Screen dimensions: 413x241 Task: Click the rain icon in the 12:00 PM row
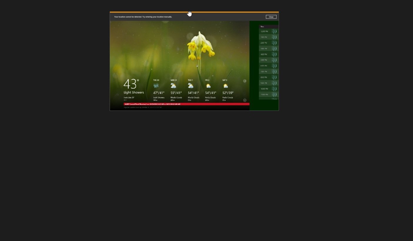point(274,31)
